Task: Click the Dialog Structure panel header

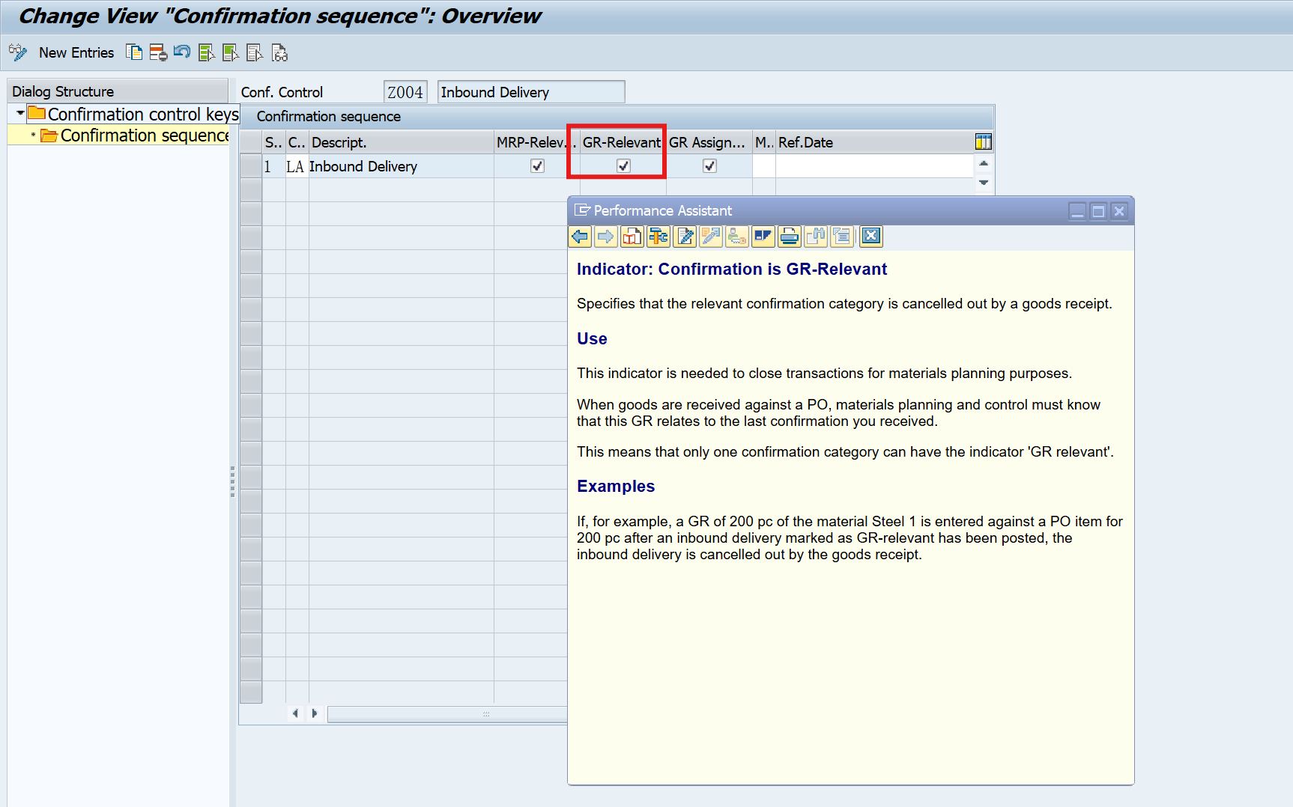Action: (118, 91)
